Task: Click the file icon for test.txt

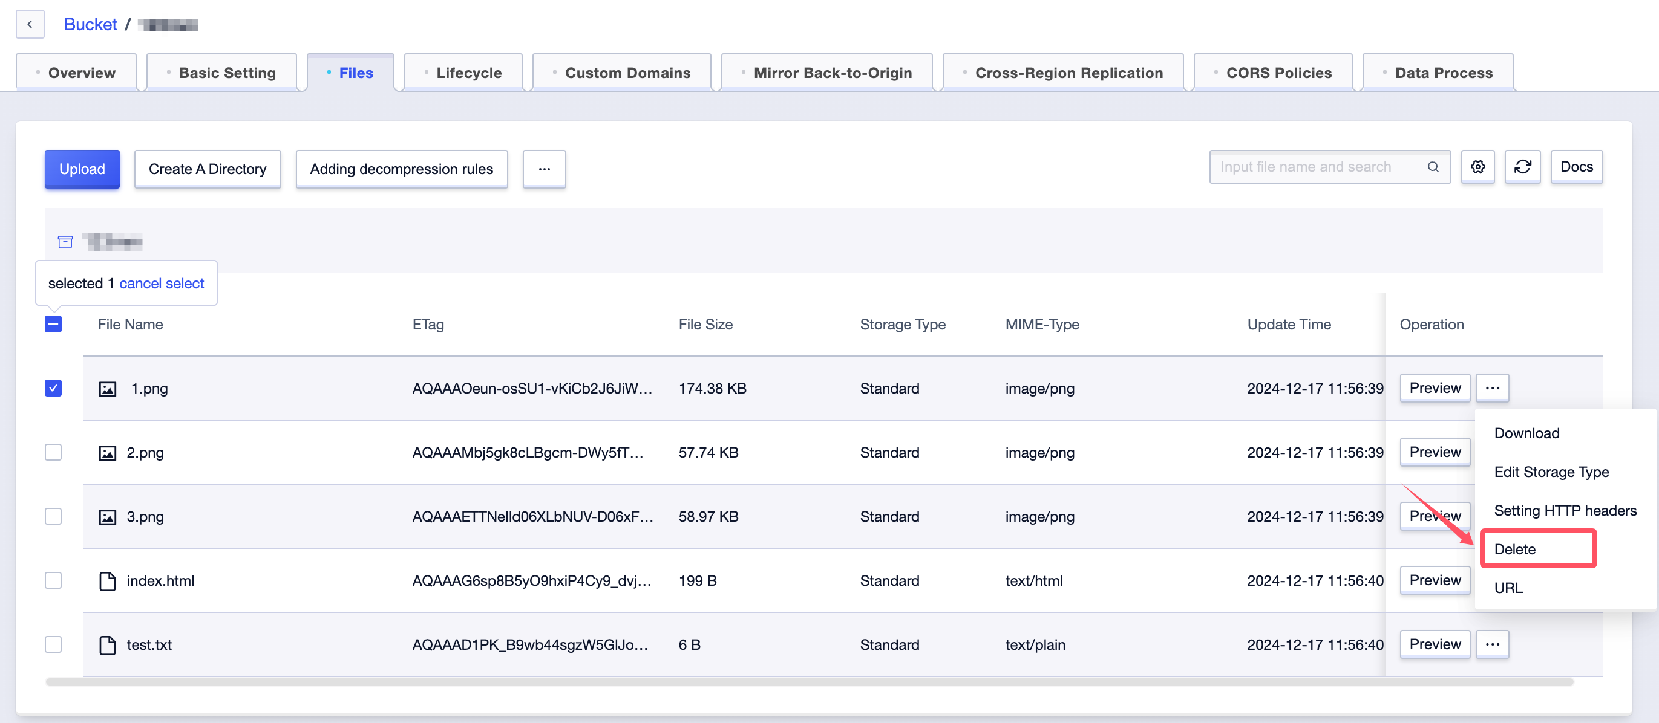Action: pos(108,645)
